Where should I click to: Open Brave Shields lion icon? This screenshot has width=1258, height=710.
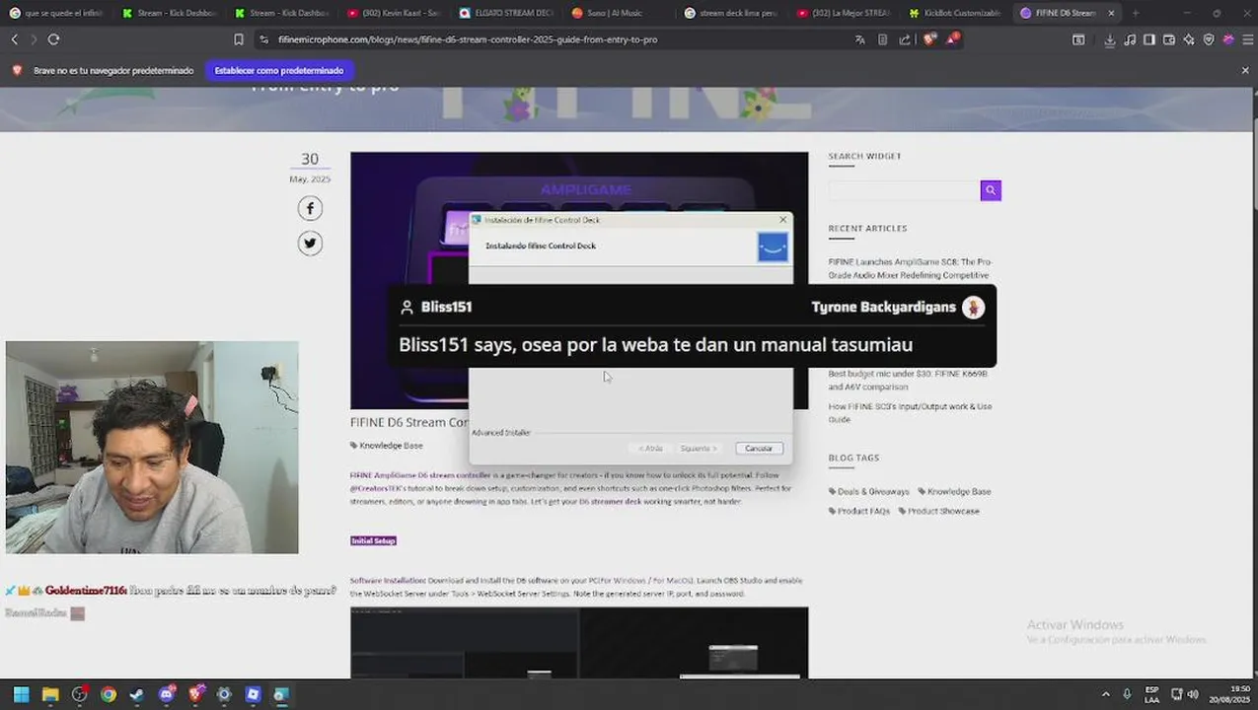coord(929,39)
